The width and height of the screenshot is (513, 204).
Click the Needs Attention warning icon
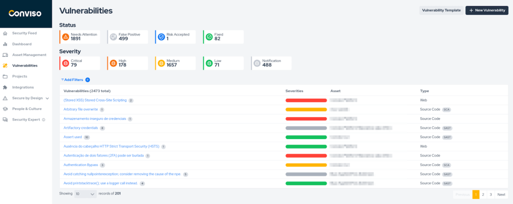(65, 37)
